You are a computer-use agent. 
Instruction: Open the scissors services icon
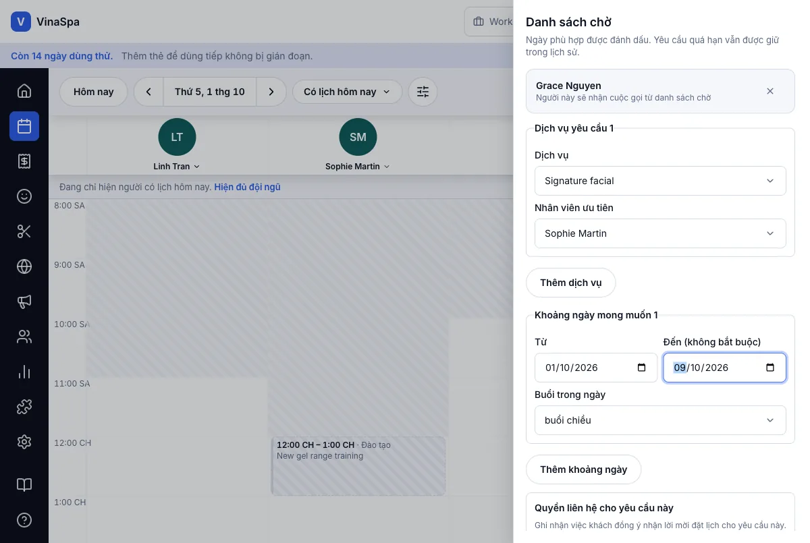click(24, 231)
